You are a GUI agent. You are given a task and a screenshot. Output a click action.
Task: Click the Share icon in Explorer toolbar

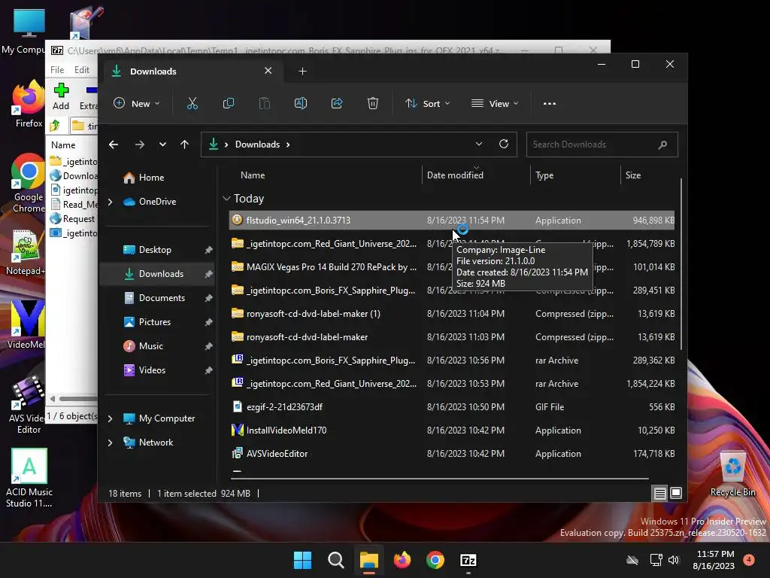click(x=337, y=103)
